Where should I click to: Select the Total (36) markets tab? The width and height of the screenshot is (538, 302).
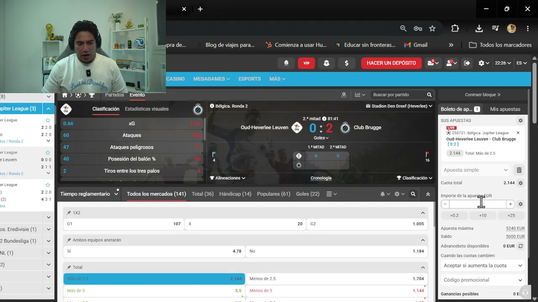[203, 194]
